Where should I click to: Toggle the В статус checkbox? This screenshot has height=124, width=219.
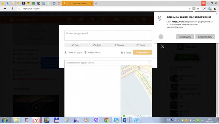(122, 53)
